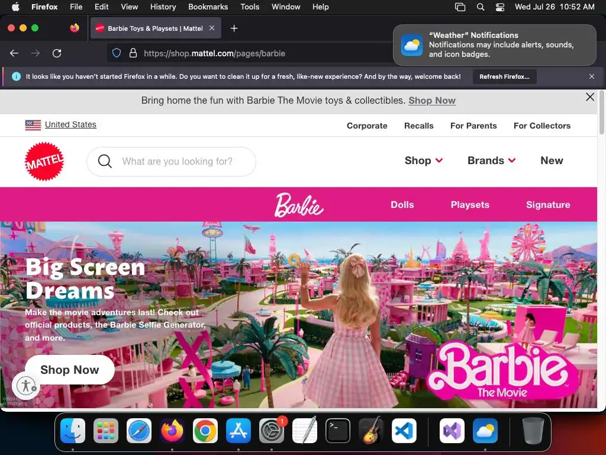Click the Firefox icon in the dock
The width and height of the screenshot is (606, 455).
coord(172,431)
